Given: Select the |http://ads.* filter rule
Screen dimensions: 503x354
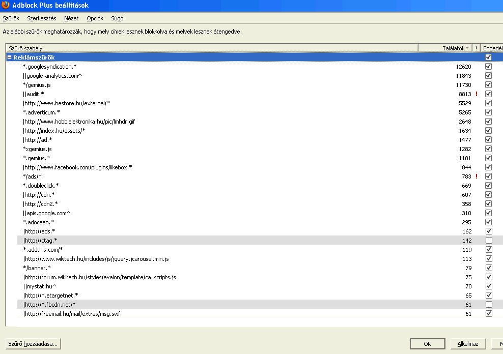Looking at the screenshot, I should tap(39, 231).
